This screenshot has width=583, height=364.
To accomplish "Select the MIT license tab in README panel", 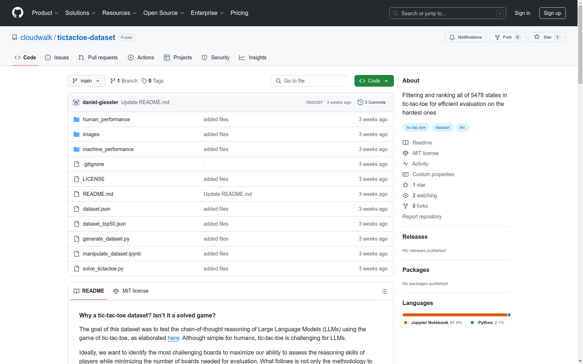I will click(x=131, y=291).
